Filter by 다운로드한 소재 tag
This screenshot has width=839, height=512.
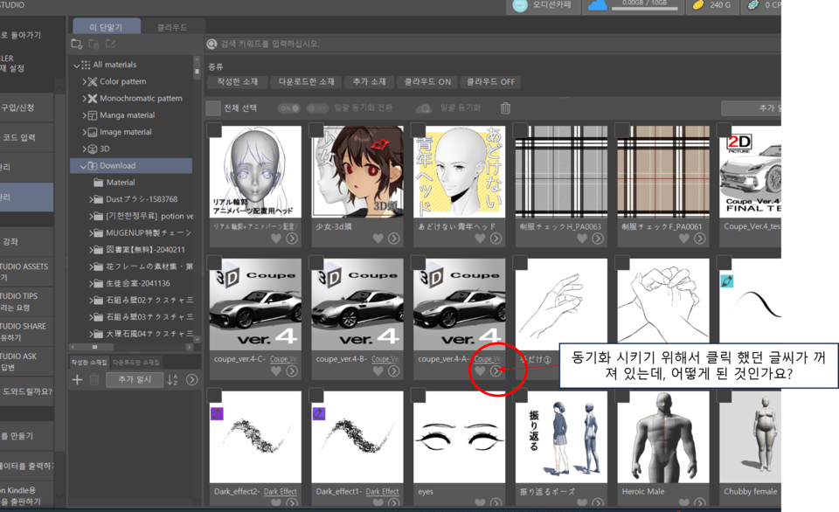point(306,82)
